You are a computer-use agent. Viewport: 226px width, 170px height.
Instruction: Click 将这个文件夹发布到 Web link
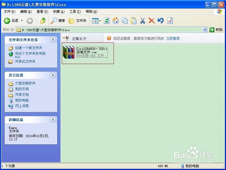[x=31, y=55]
